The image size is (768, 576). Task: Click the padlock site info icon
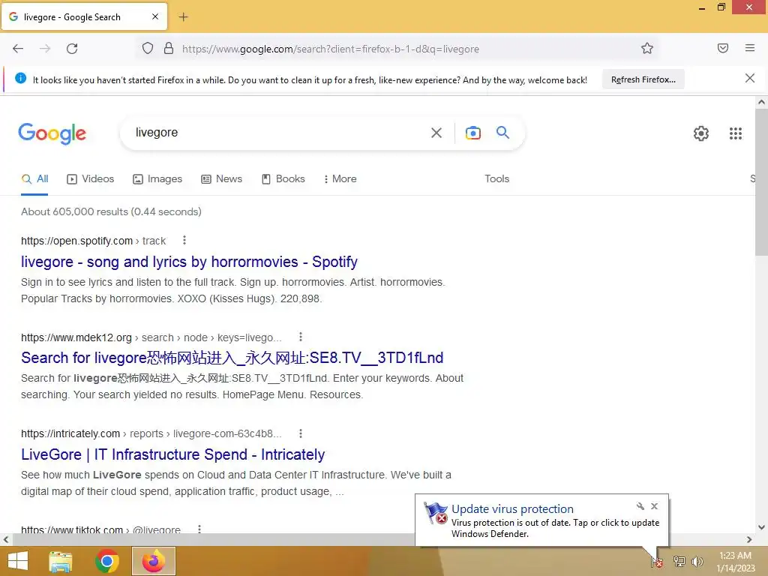pos(169,48)
